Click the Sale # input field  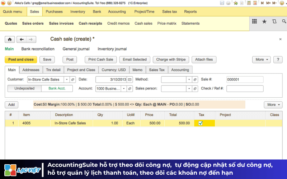pyautogui.click(x=245, y=79)
